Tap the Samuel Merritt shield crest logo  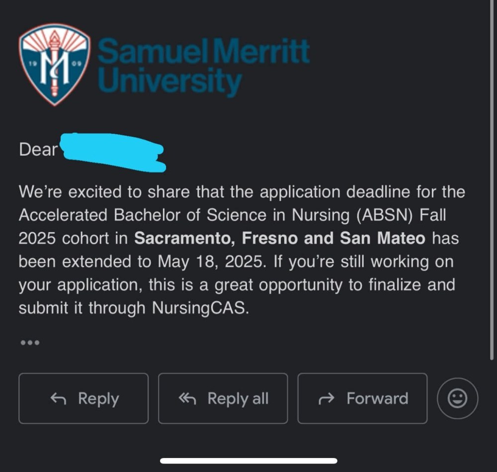[x=55, y=64]
